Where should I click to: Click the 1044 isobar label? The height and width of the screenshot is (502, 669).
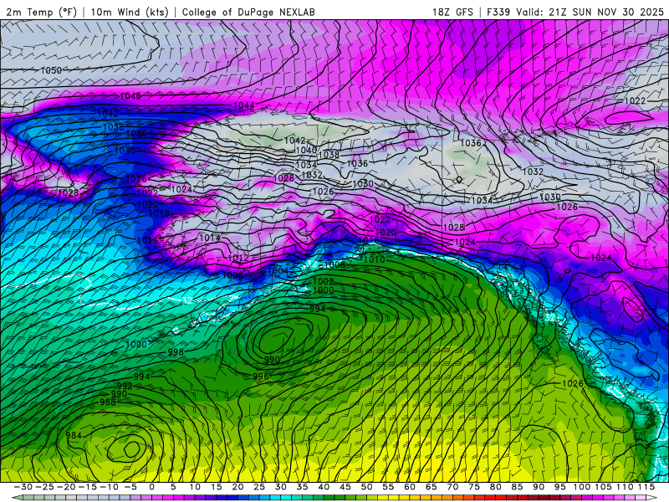(244, 105)
